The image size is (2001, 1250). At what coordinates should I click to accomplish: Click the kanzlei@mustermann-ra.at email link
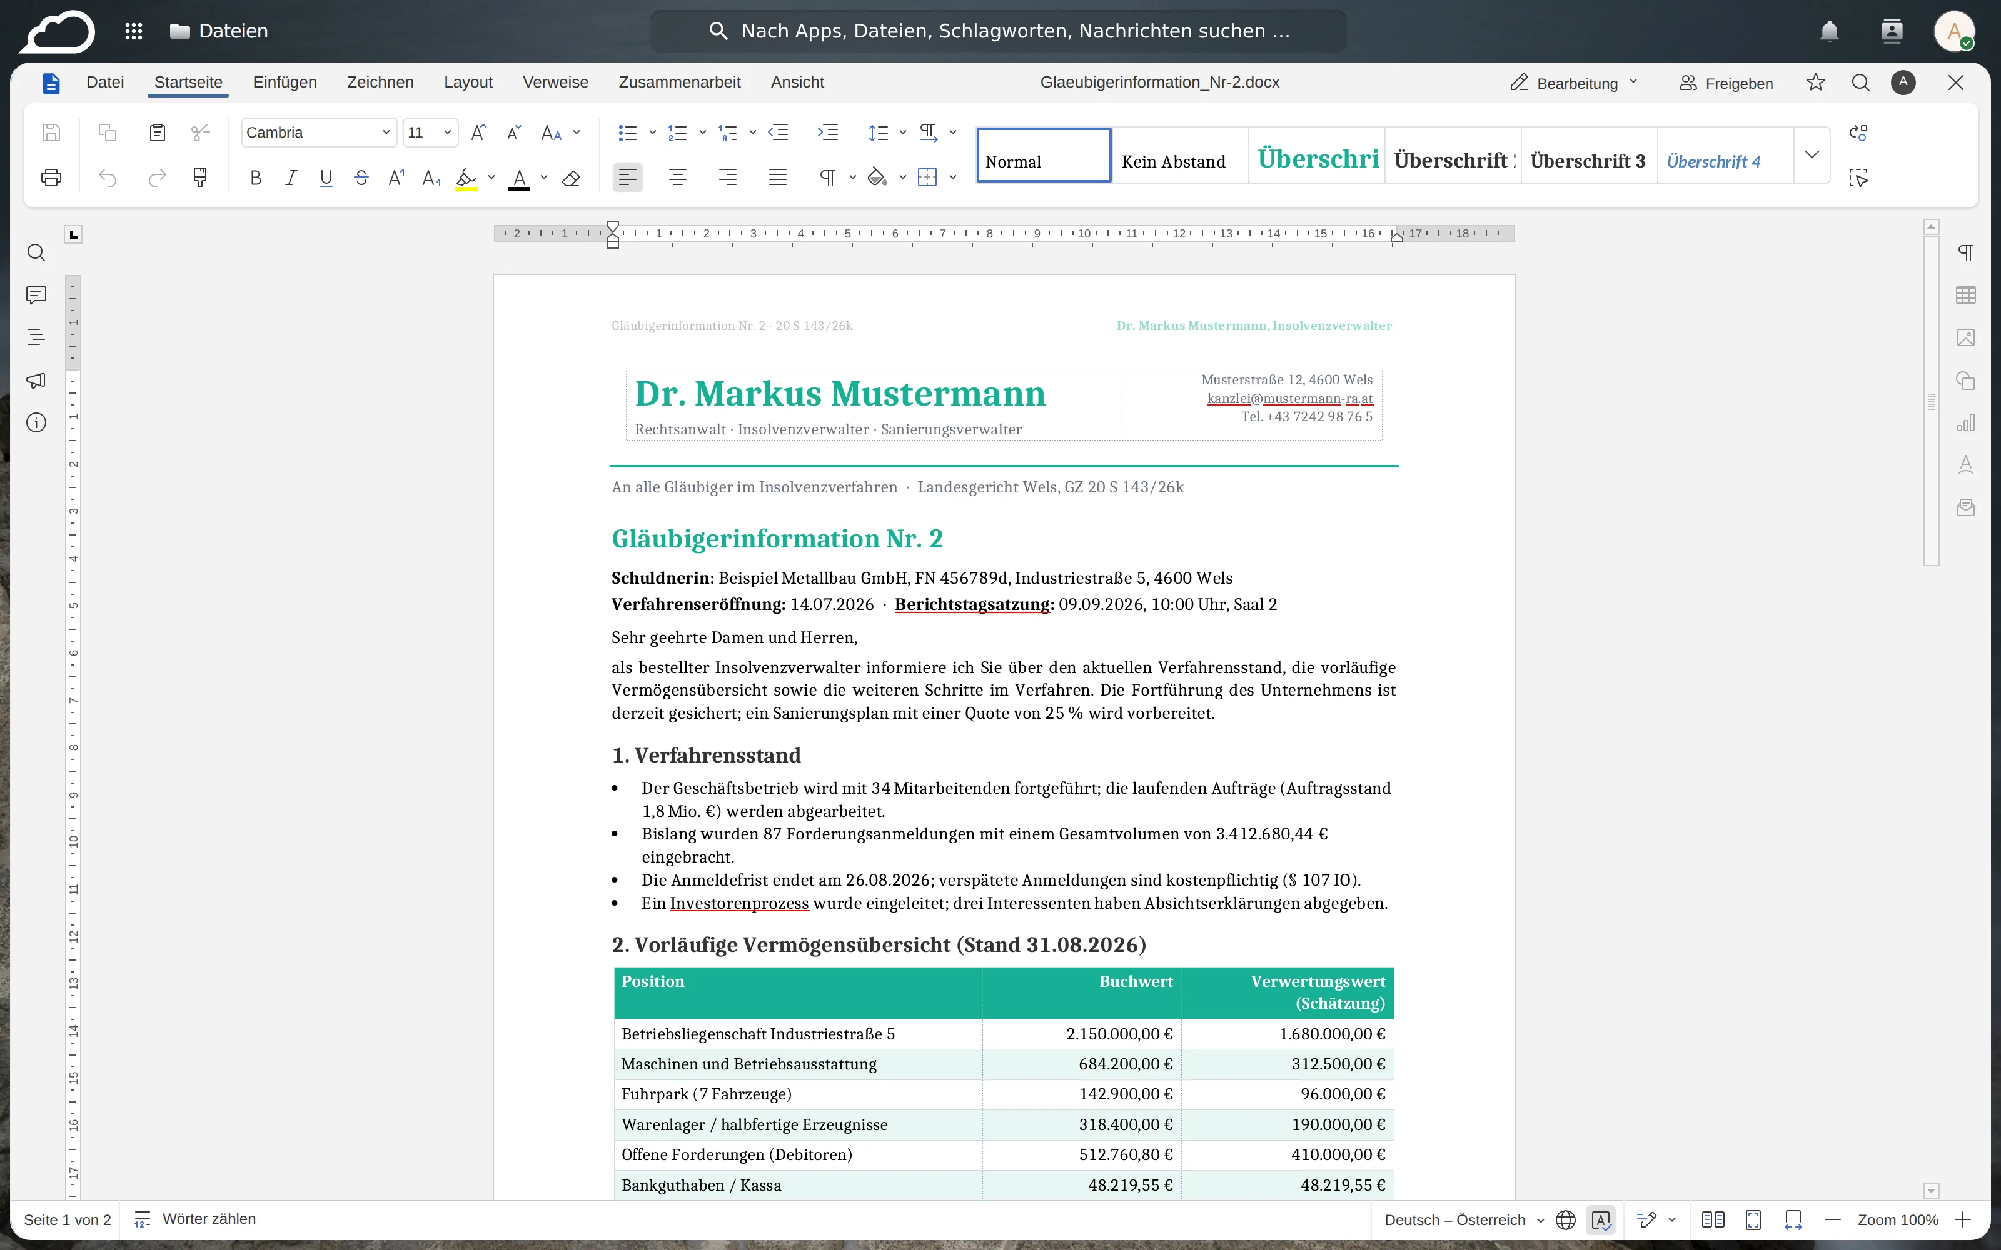[1289, 399]
